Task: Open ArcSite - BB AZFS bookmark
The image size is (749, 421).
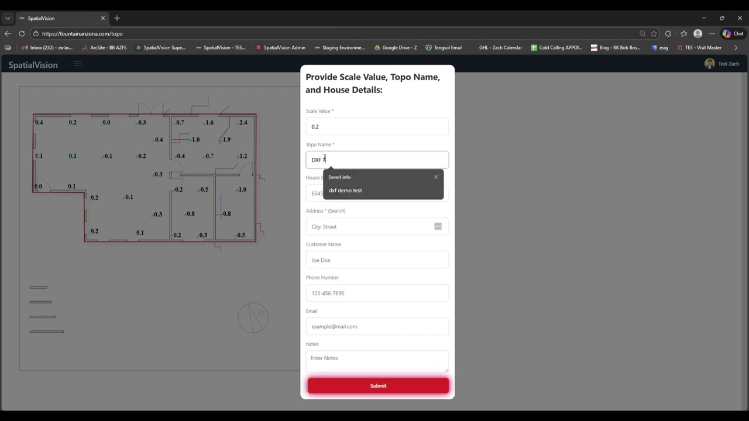Action: [104, 48]
